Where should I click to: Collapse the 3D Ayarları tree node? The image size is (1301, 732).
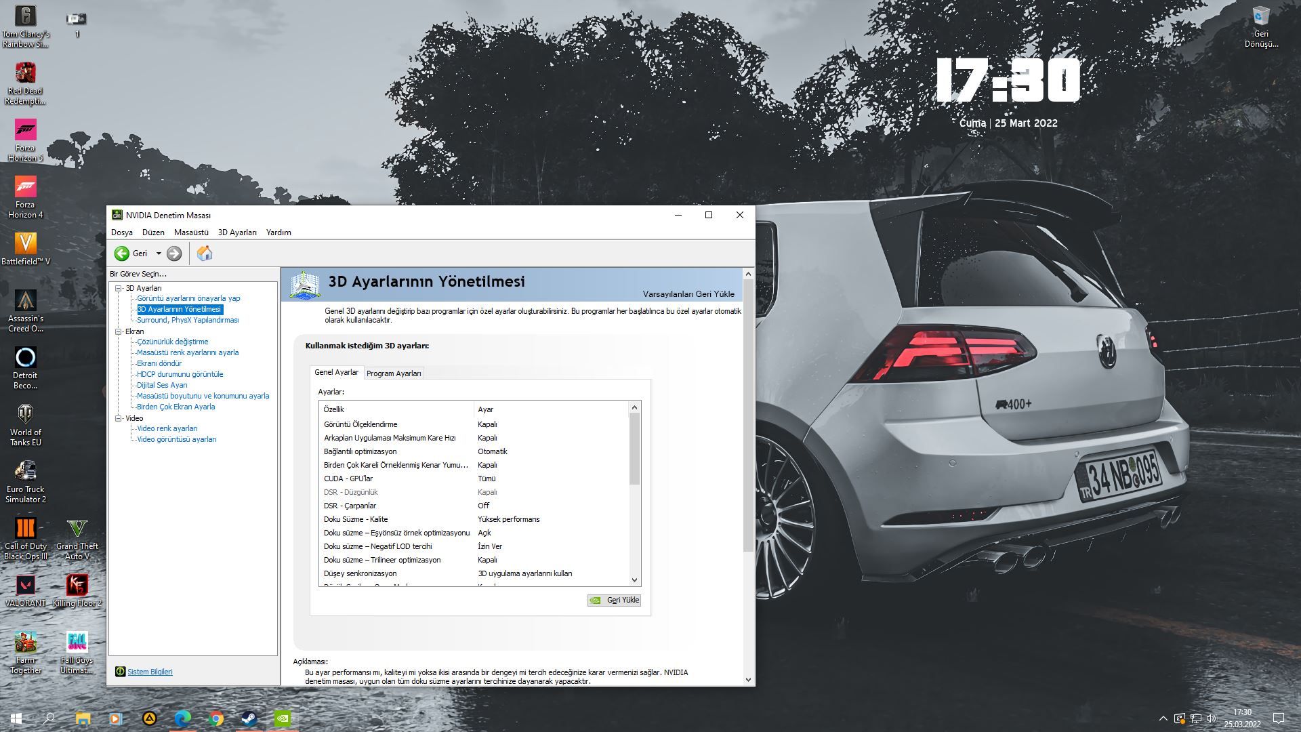coord(119,289)
